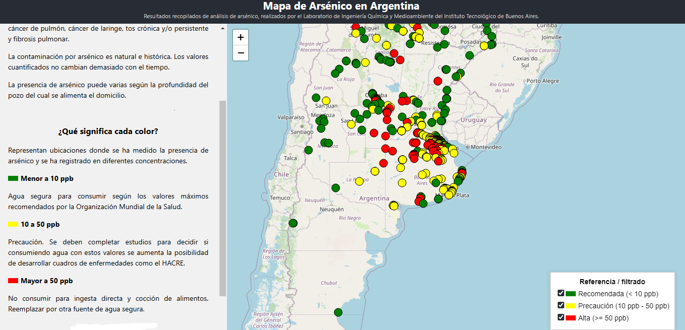Click the green marker above Región de Los Lagos
This screenshot has height=330, width=685.
click(293, 223)
